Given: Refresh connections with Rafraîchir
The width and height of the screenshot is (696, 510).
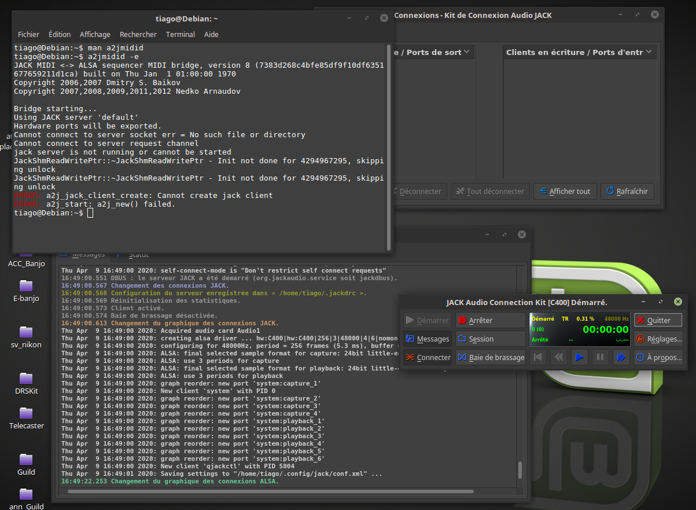Looking at the screenshot, I should point(627,191).
